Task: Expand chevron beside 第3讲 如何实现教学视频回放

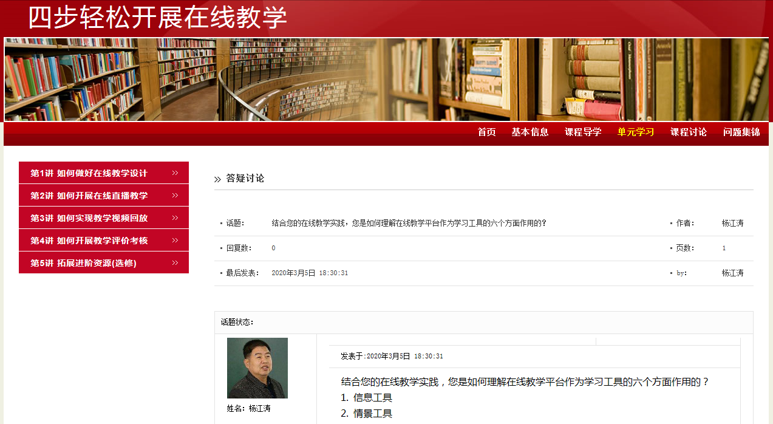Action: click(175, 218)
